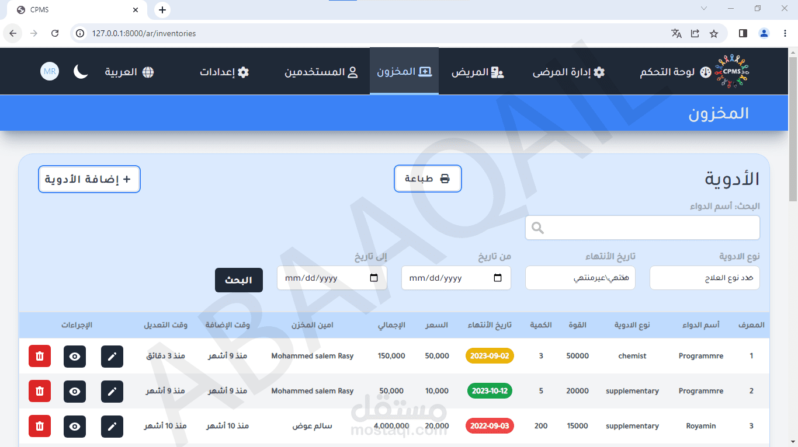Click the طباعة print button
The height and width of the screenshot is (447, 798).
(428, 179)
